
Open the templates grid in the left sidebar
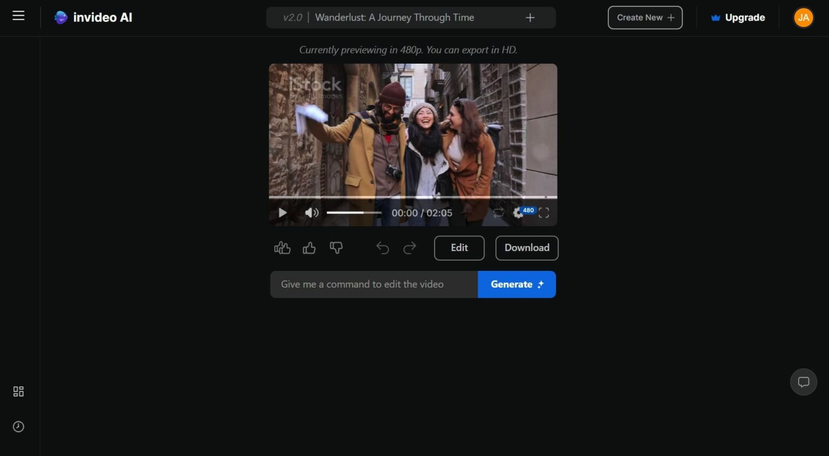pyautogui.click(x=18, y=391)
